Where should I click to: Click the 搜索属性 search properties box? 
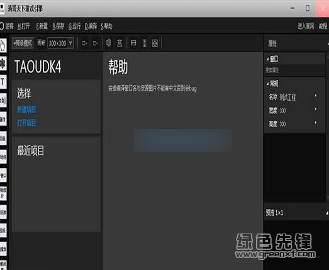[294, 70]
